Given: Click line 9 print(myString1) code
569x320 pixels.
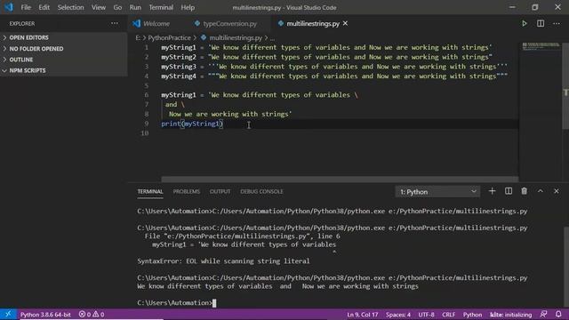Looking at the screenshot, I should pyautogui.click(x=192, y=124).
